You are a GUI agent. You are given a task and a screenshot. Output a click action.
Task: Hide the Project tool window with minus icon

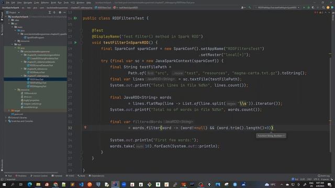(x=64, y=13)
